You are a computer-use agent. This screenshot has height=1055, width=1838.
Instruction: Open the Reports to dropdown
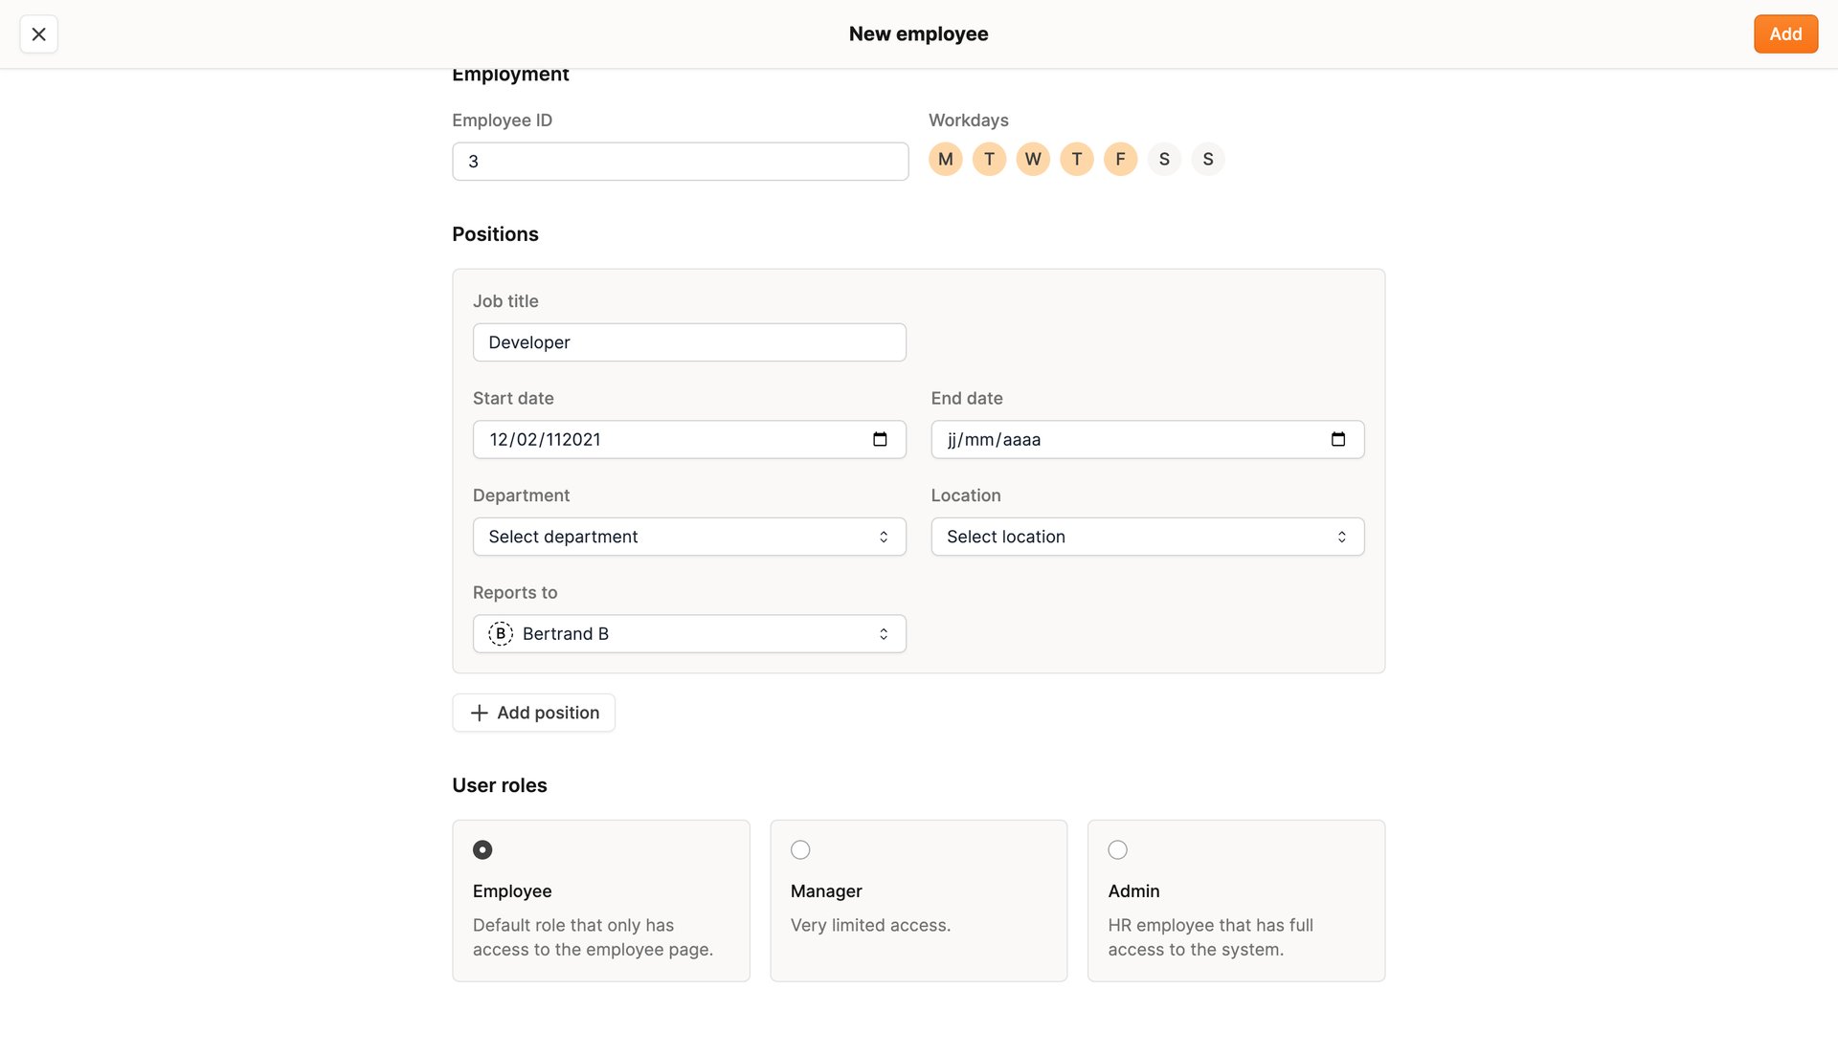point(688,633)
